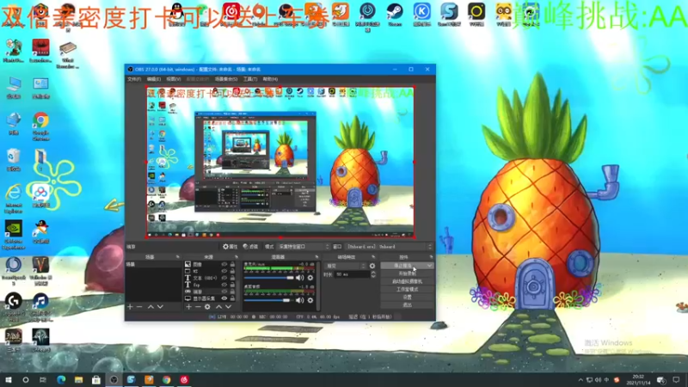This screenshot has height=387, width=688.
Task: Remove selected source with minus button
Action: [x=198, y=307]
